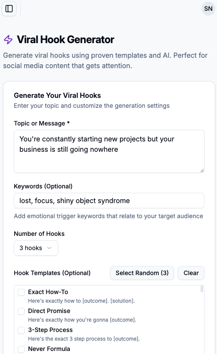Click the Select Random (3) button

(x=142, y=273)
